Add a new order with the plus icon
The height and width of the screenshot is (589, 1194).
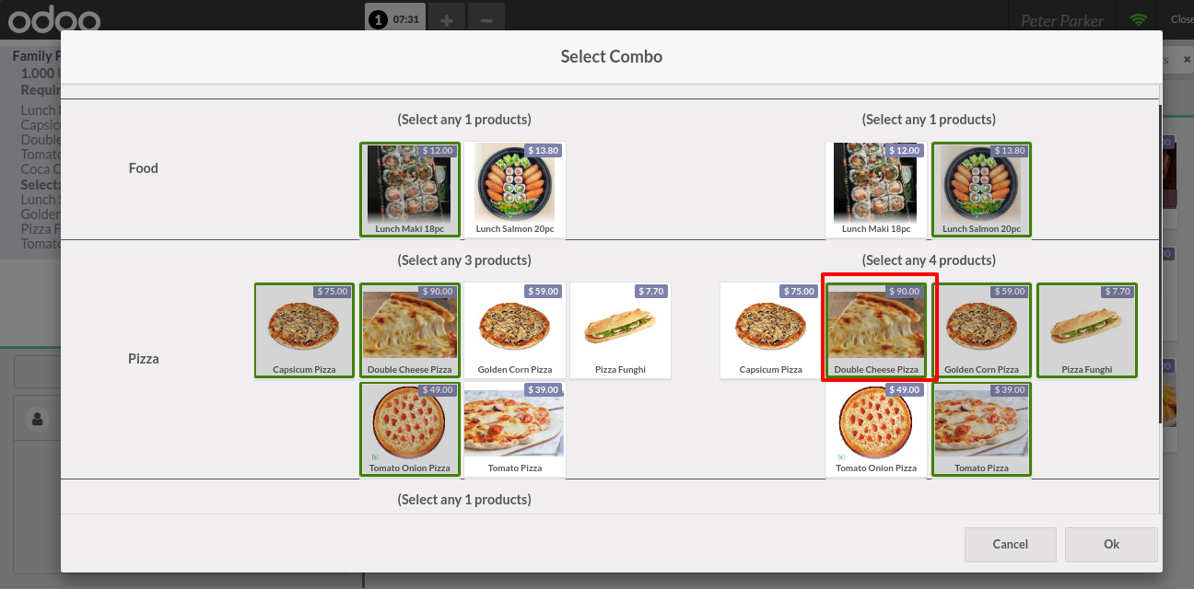pyautogui.click(x=446, y=19)
